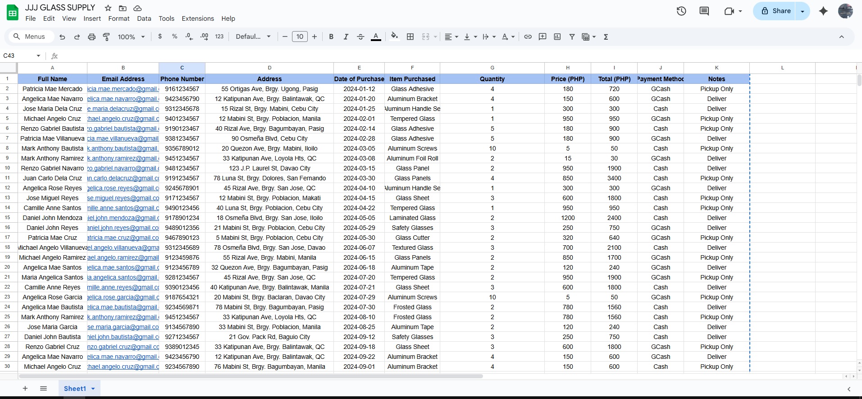
Task: Increase font size with plus
Action: [x=315, y=37]
